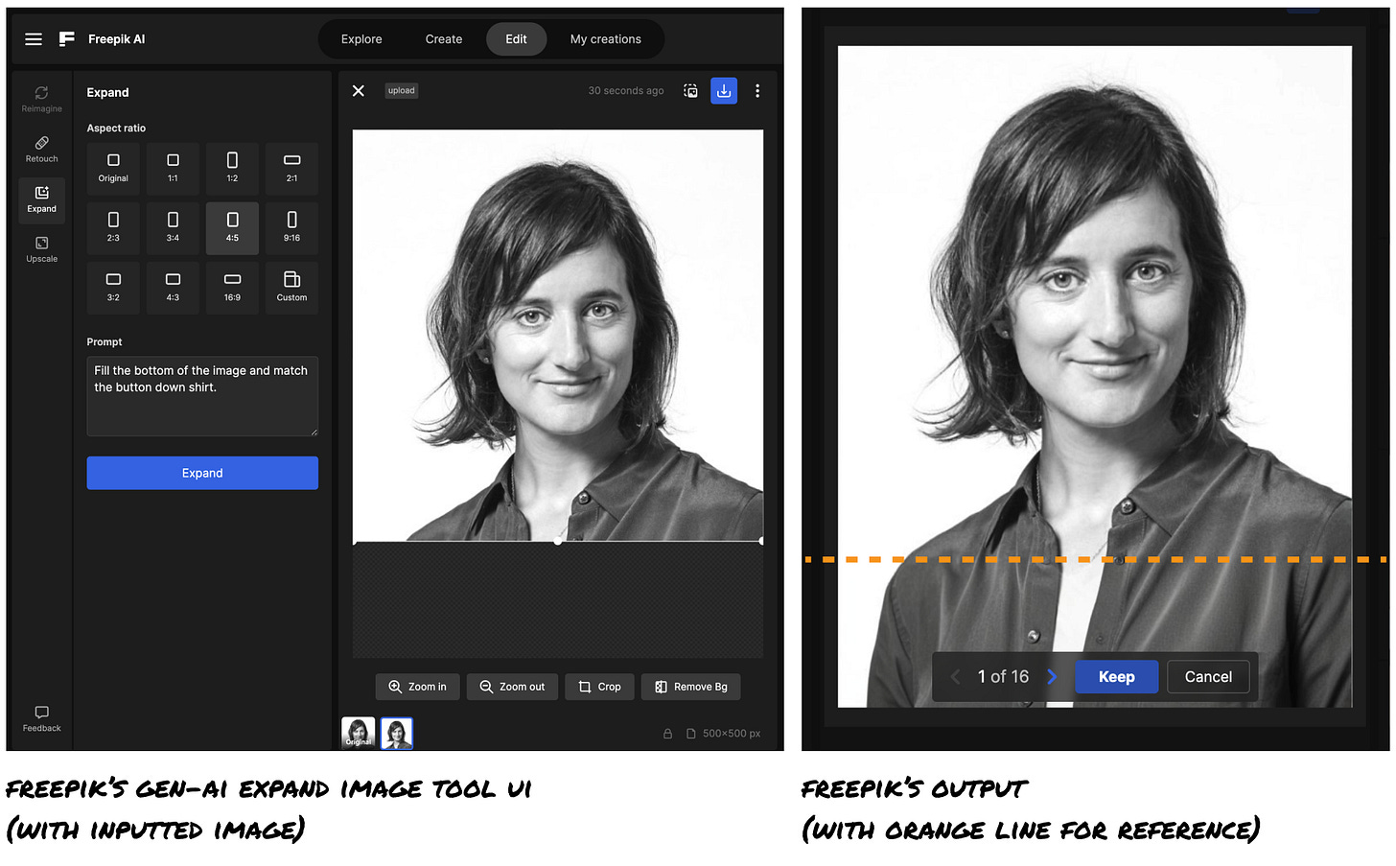This screenshot has height=866, width=1396.
Task: Choose the 16:9 aspect ratio
Action: click(x=232, y=288)
